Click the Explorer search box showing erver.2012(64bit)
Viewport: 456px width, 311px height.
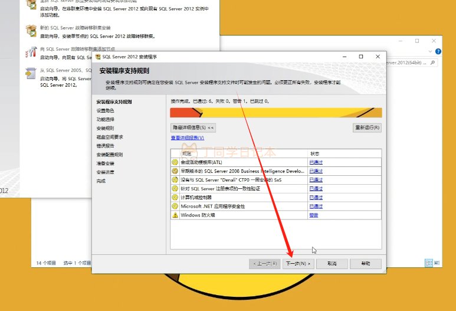[x=412, y=63]
